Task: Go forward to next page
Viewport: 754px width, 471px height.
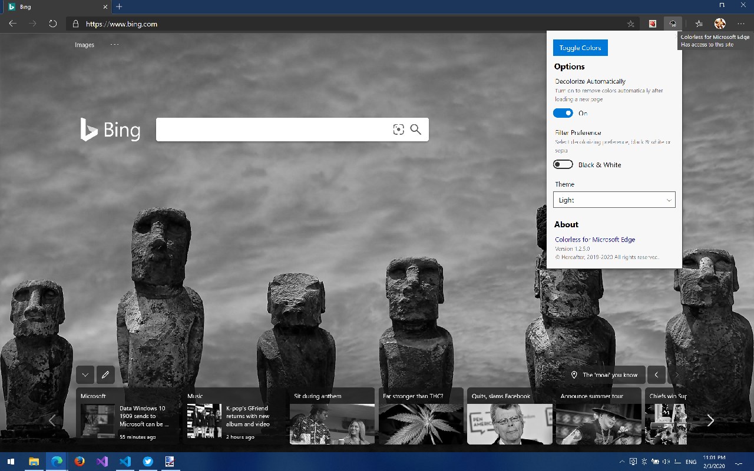Action: click(32, 24)
